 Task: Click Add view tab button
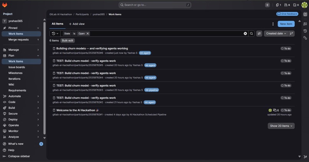[77, 24]
